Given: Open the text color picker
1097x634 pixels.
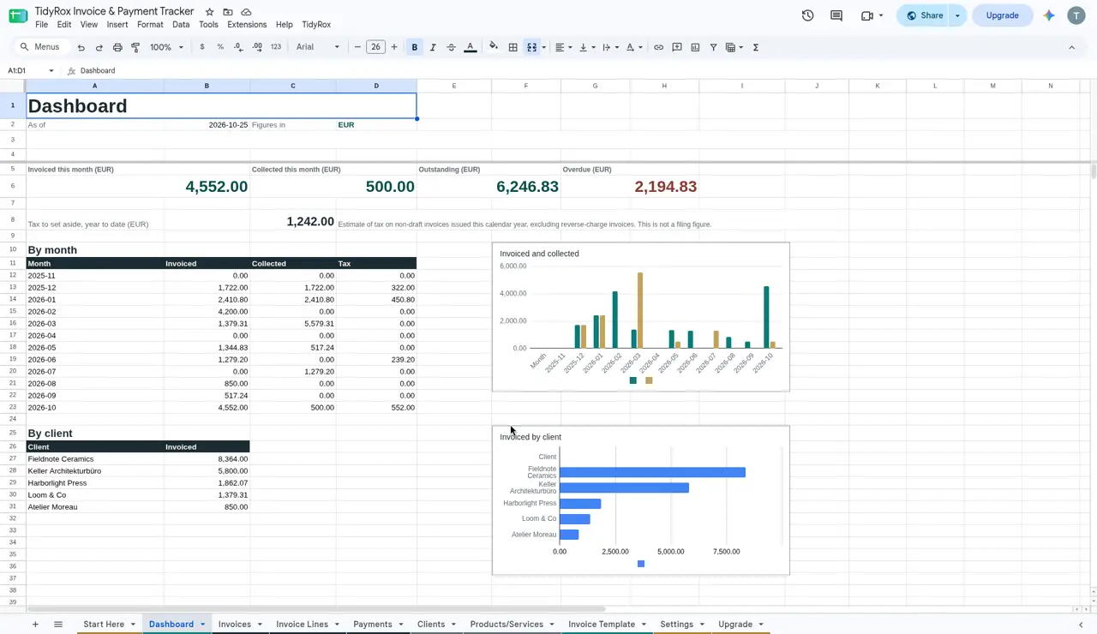Looking at the screenshot, I should (x=470, y=47).
